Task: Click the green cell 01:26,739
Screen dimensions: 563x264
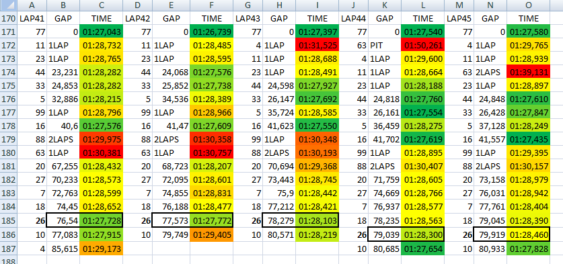Action: click(211, 32)
